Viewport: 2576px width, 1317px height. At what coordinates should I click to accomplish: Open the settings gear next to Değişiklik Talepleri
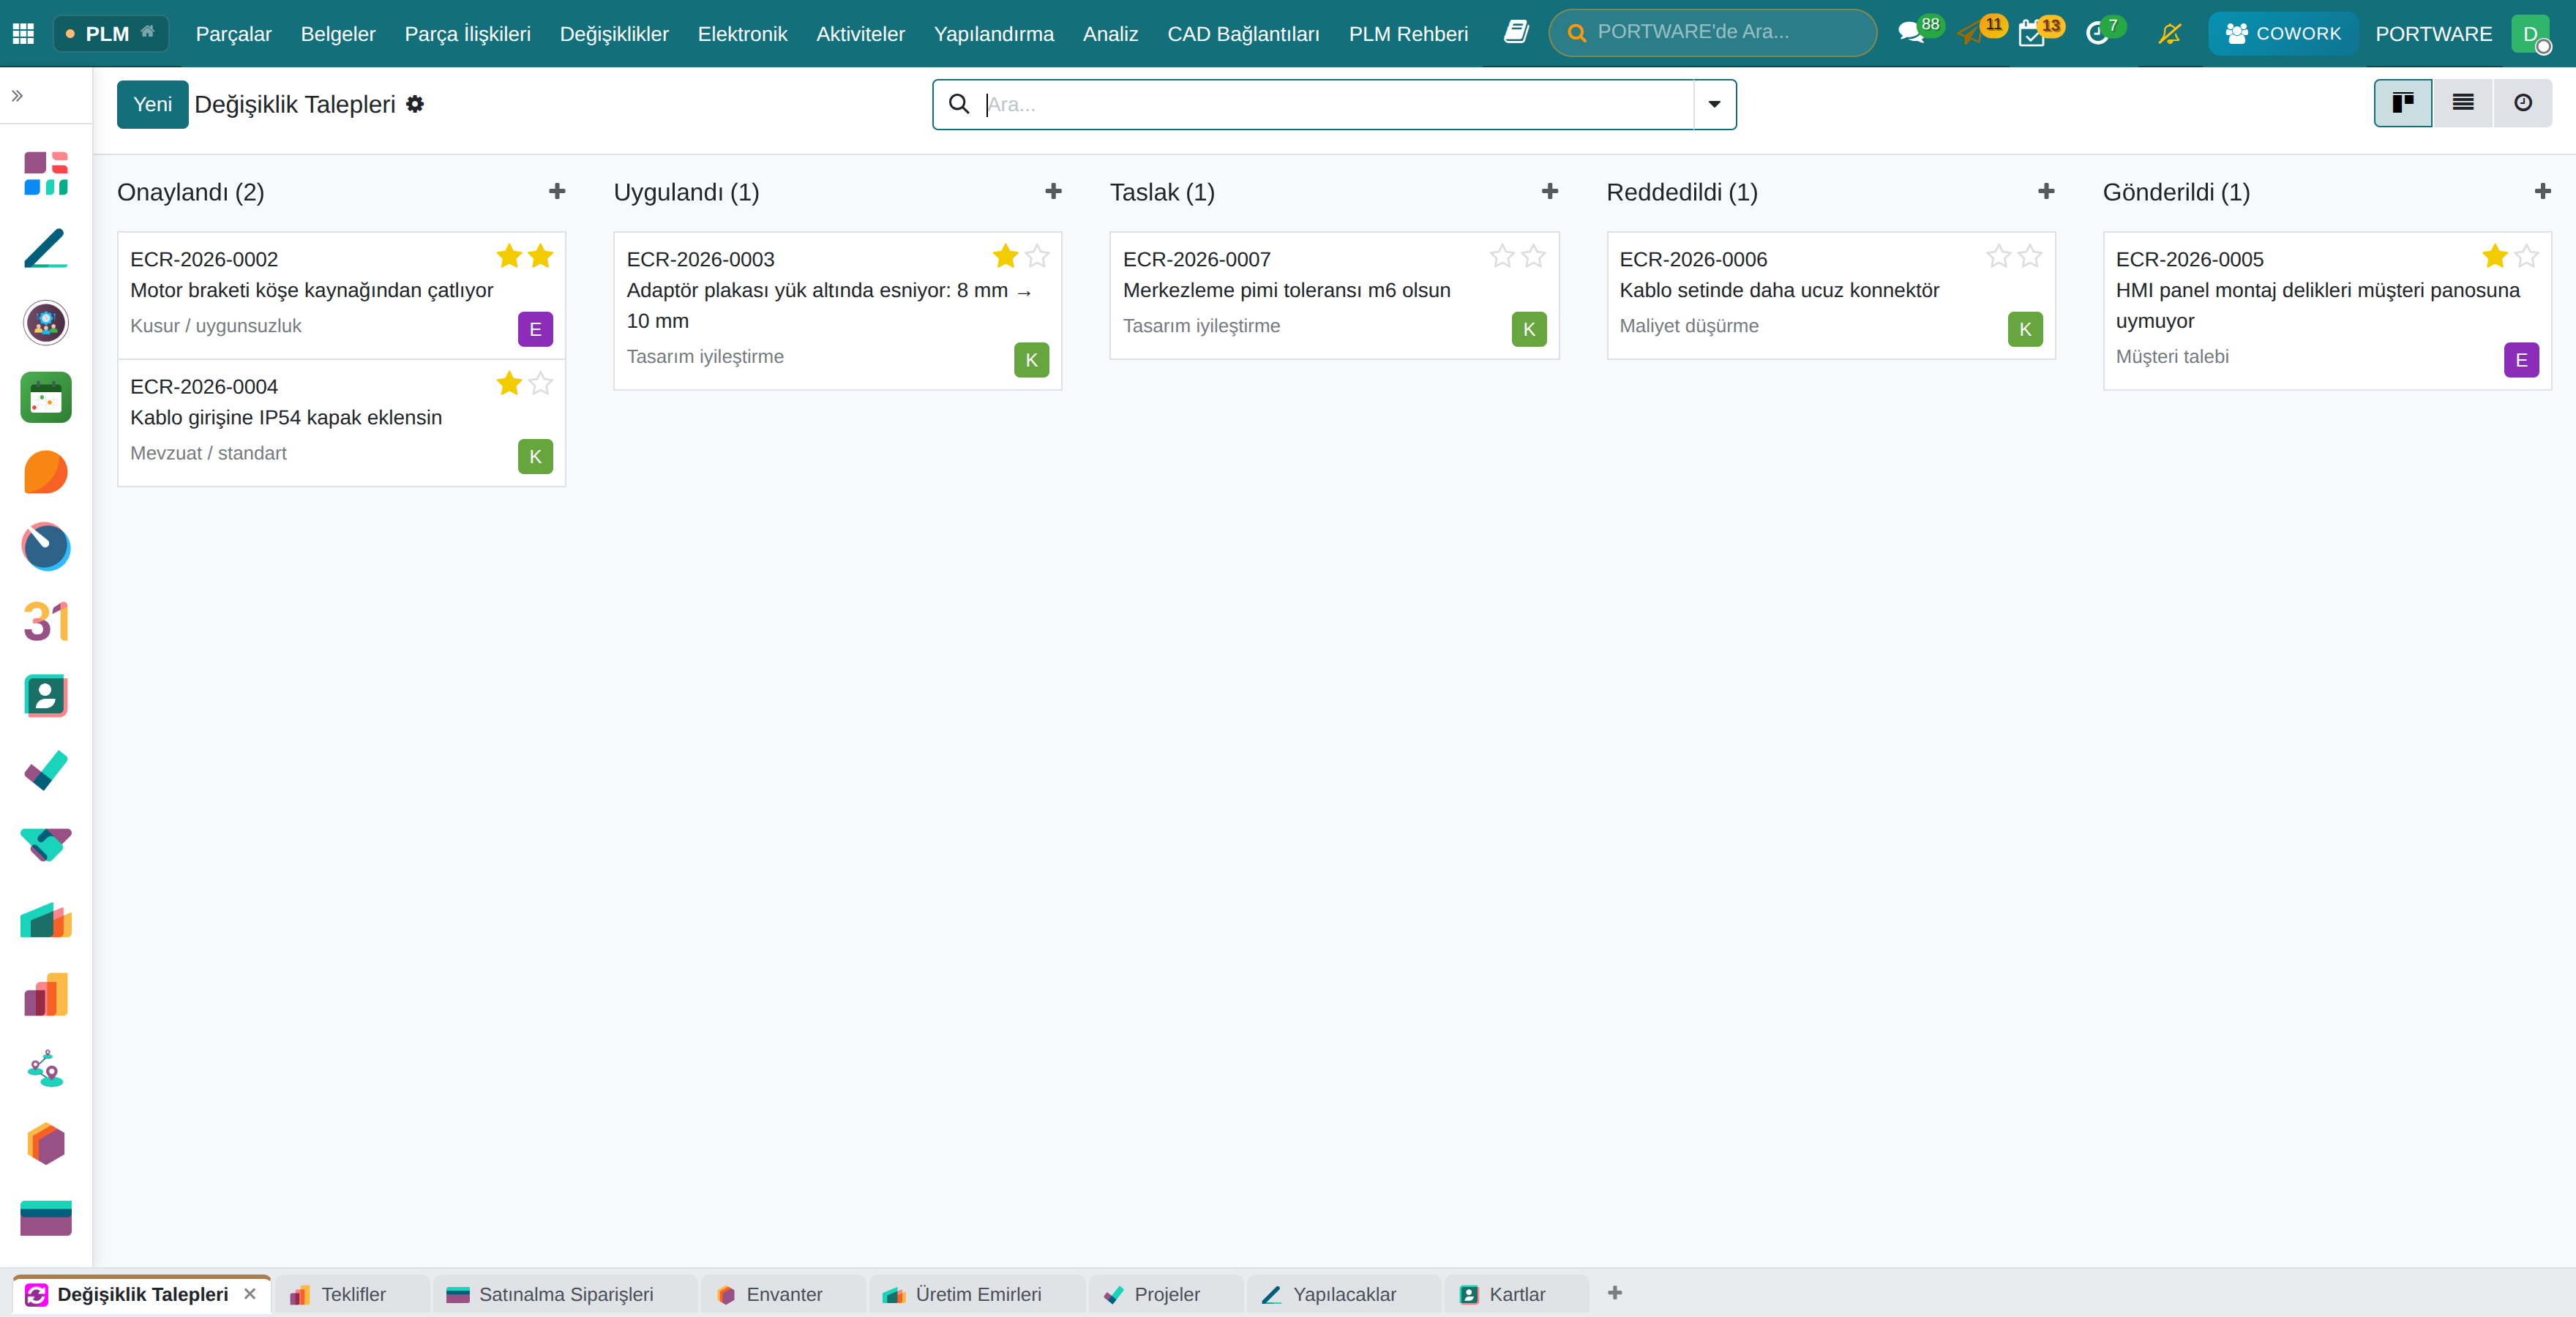(415, 104)
